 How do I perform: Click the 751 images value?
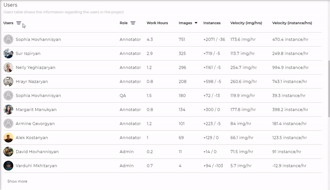[182, 39]
